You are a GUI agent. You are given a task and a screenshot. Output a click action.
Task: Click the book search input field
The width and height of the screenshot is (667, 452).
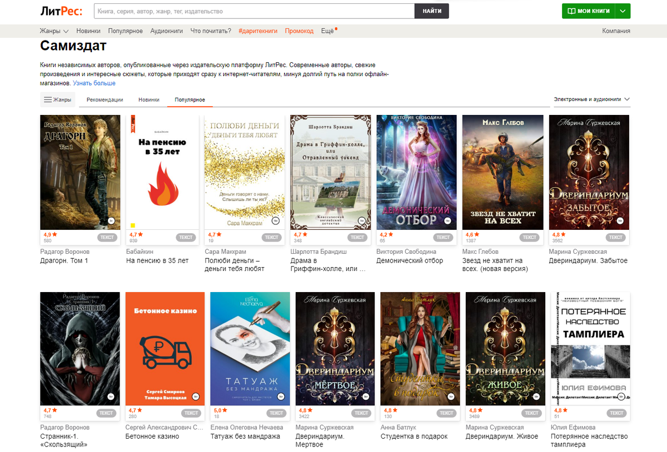tap(254, 11)
